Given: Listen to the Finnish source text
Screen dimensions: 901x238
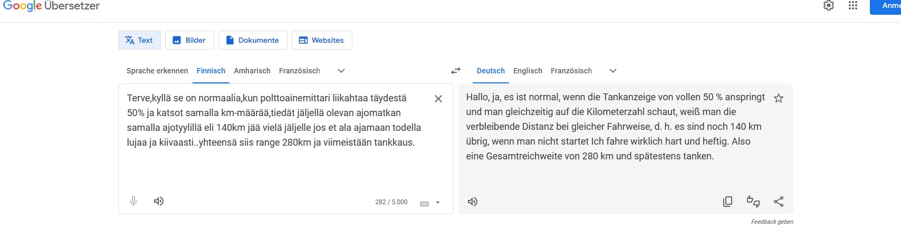Looking at the screenshot, I should click(159, 201).
